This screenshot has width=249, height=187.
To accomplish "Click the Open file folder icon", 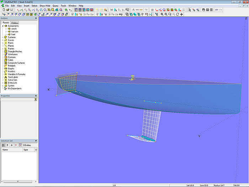I will point(7,10).
